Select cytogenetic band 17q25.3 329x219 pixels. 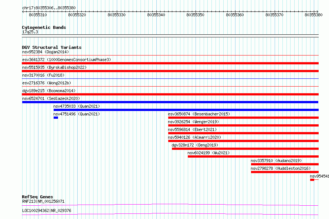tap(30, 32)
